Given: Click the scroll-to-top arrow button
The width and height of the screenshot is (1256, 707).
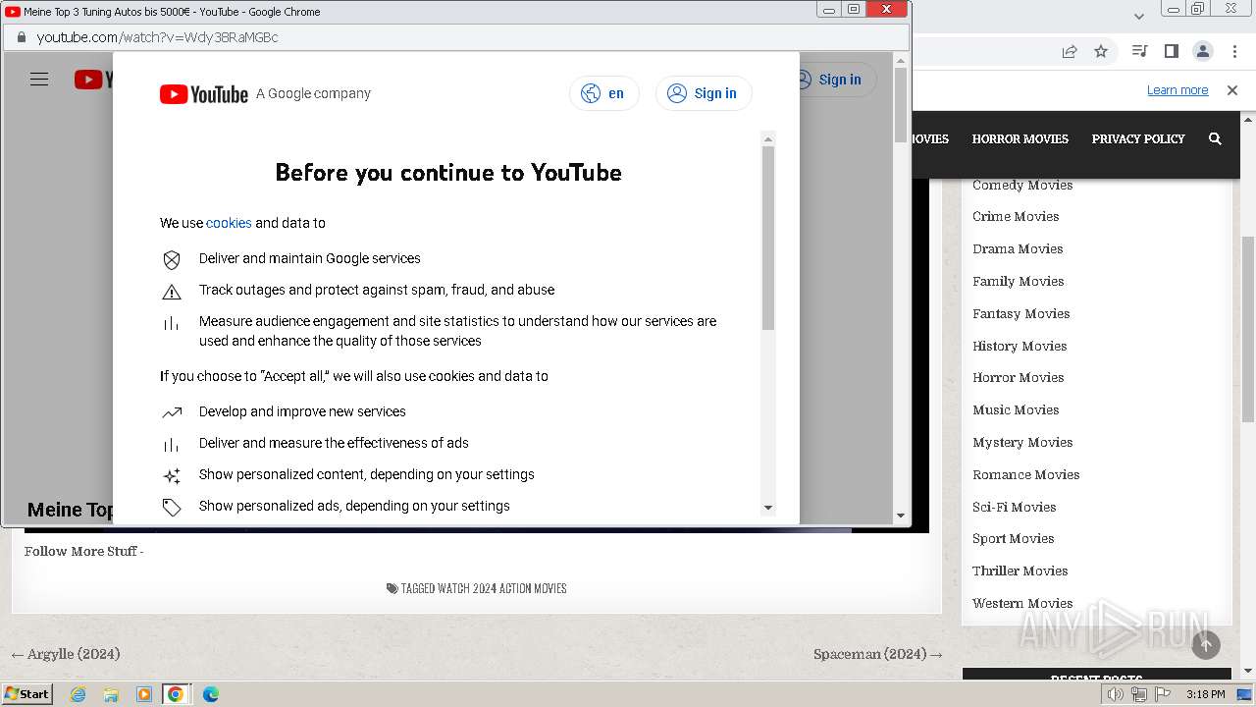Looking at the screenshot, I should [x=1206, y=644].
